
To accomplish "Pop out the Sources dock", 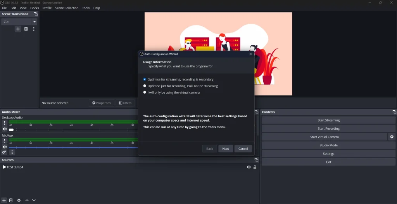I will click(257, 160).
